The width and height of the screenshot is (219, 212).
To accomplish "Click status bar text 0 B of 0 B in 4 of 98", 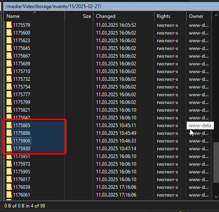I will 25,206.
